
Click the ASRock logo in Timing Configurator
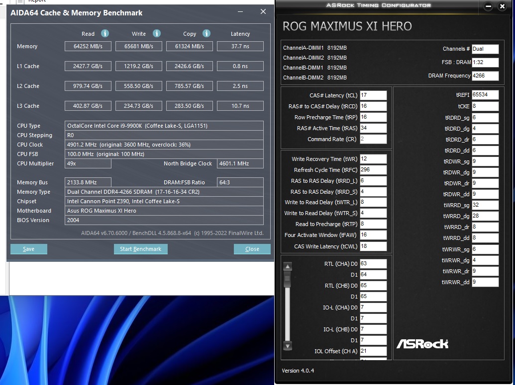(422, 344)
